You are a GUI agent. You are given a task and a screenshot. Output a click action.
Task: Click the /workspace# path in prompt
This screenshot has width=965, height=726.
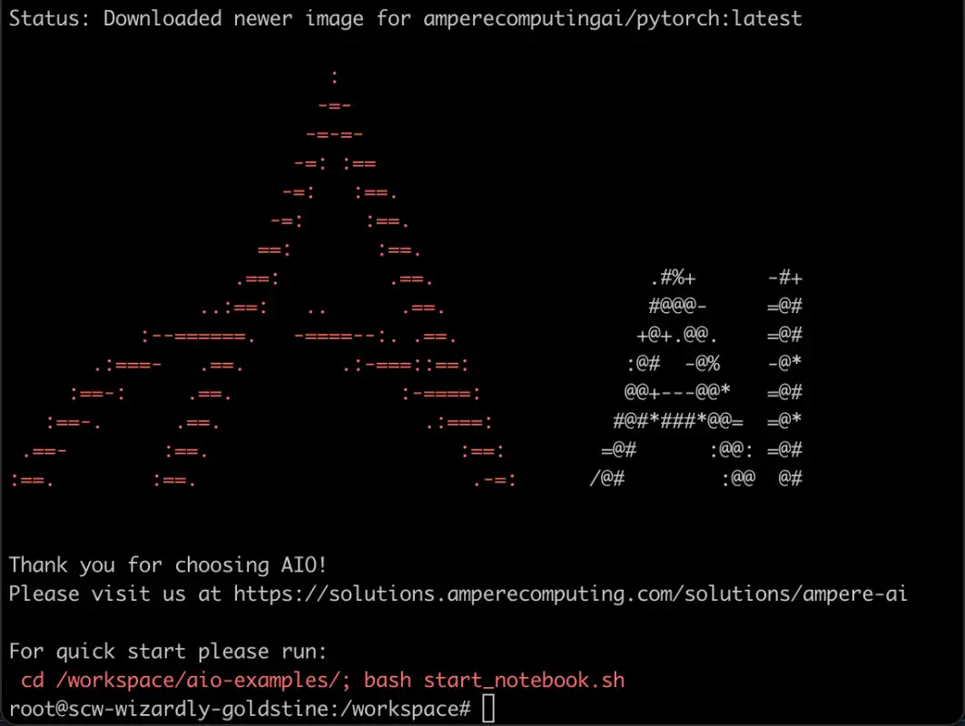point(405,709)
